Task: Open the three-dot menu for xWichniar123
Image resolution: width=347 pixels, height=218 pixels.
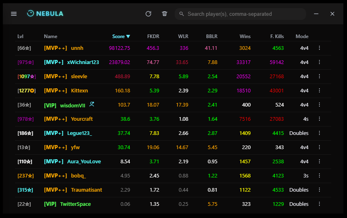Action: click(x=319, y=62)
